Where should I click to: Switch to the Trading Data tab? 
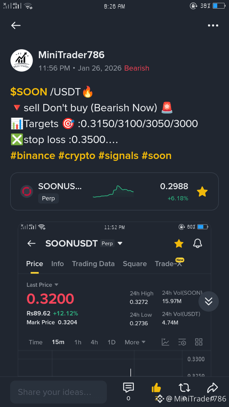[x=93, y=264]
